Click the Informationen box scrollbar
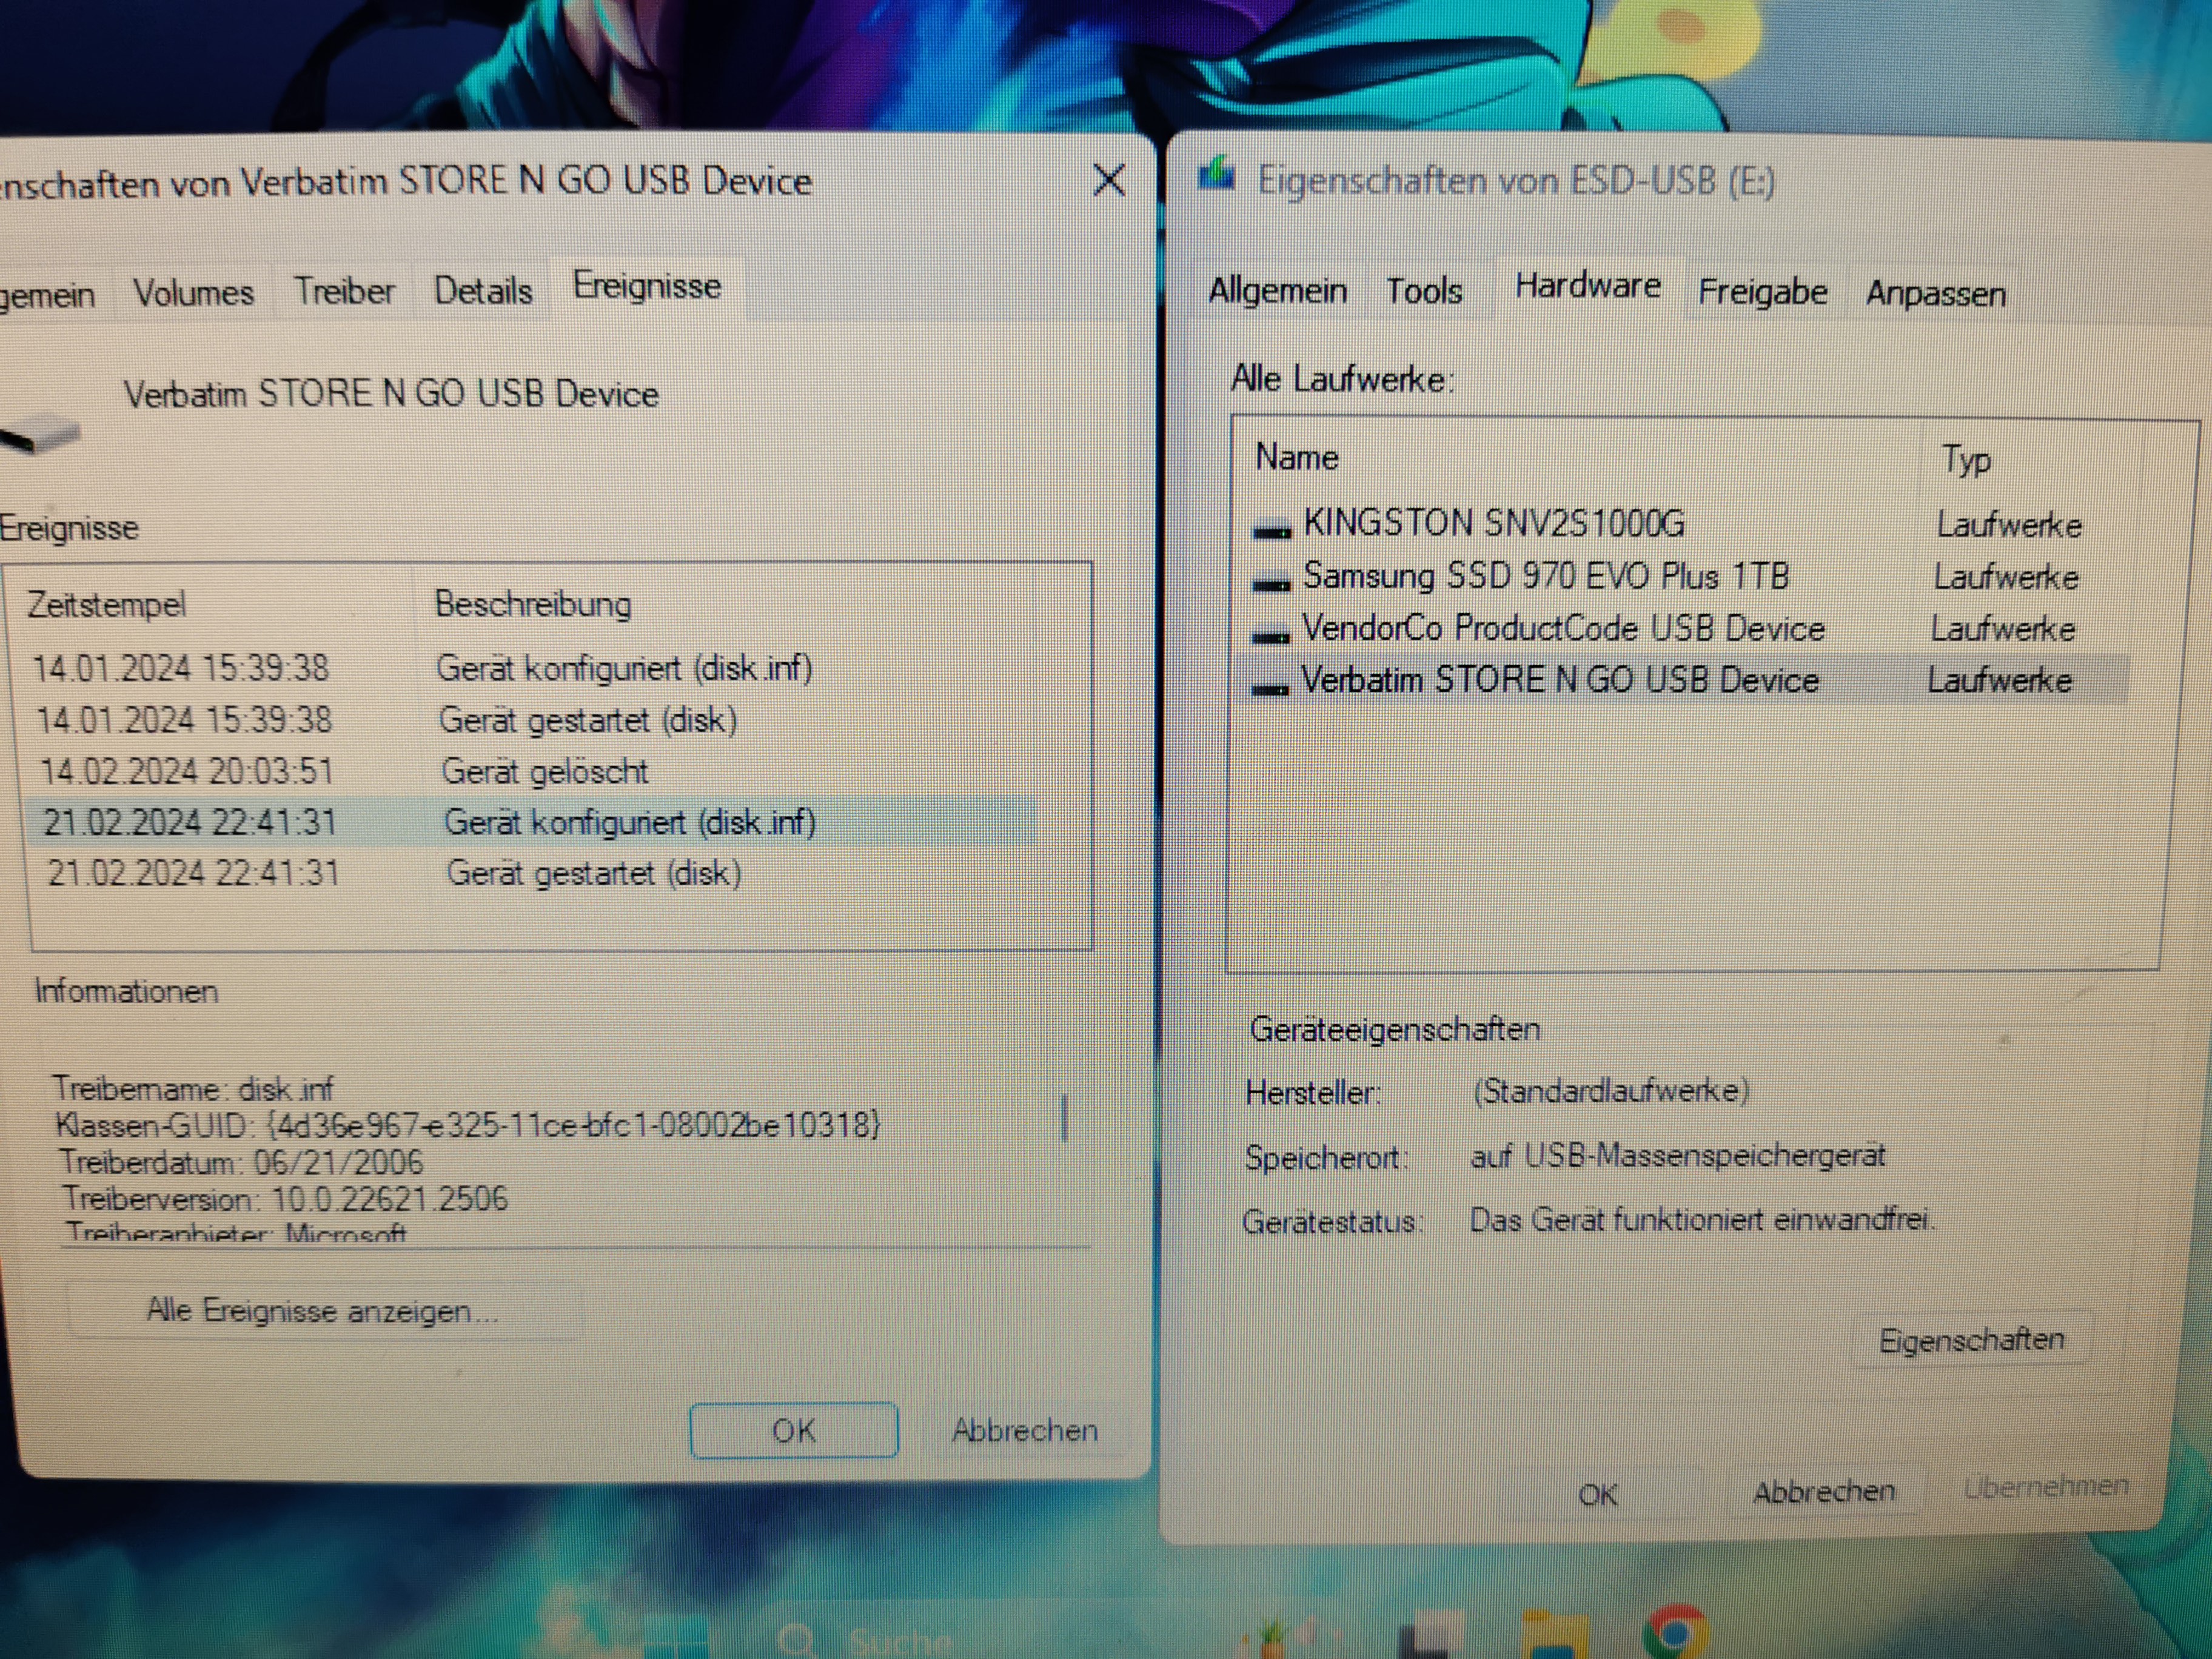Screen dimensions: 2212x1659 tap(1064, 1118)
